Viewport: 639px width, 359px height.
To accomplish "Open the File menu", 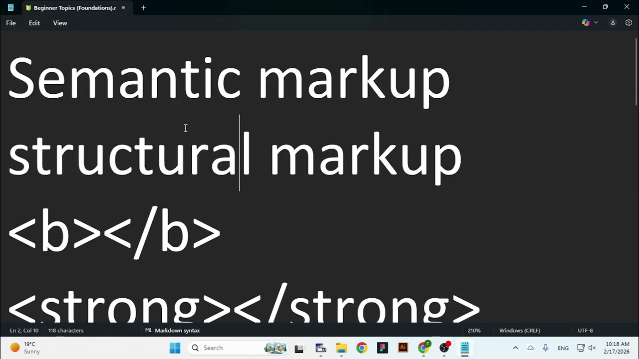I will [x=11, y=23].
